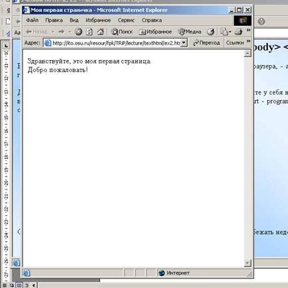Expand the Ссылки overflow chevron
The image size is (288, 288).
249,41
